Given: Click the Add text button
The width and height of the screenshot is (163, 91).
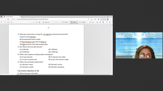Looking at the screenshot, I should [x=65, y=22].
